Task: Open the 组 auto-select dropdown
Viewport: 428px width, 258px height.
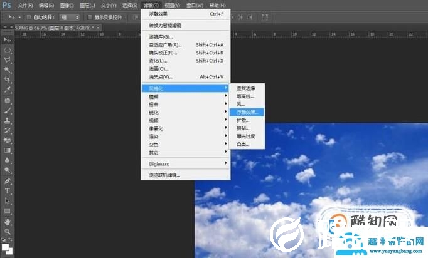Action: pyautogui.click(x=69, y=18)
